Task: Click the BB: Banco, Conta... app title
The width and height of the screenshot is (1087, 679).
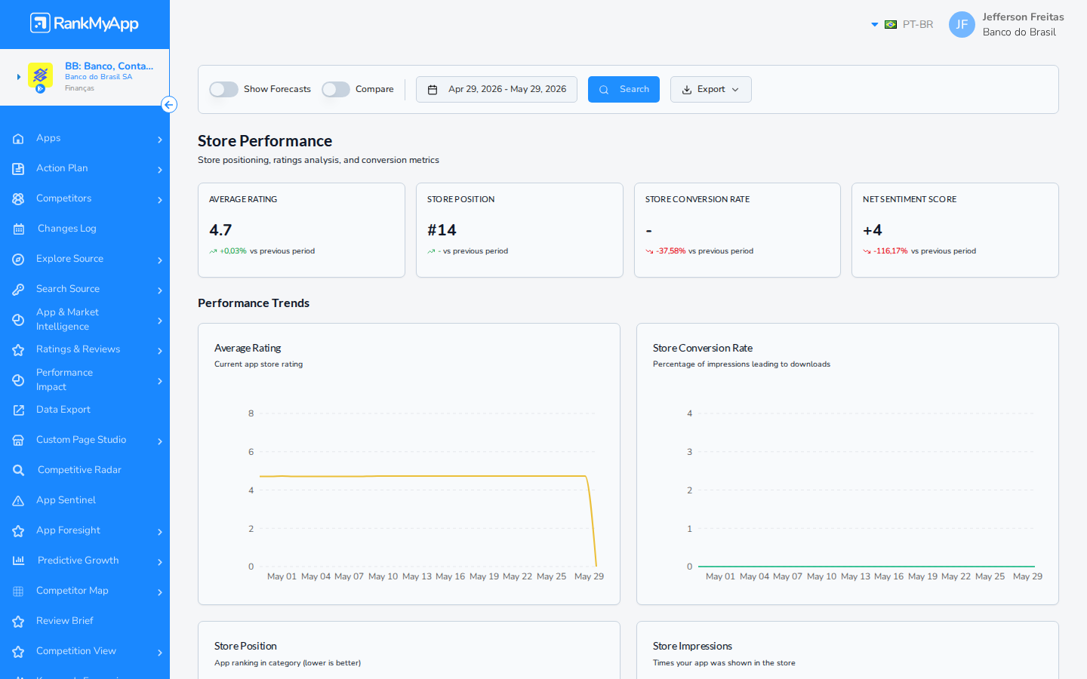Action: pos(109,66)
